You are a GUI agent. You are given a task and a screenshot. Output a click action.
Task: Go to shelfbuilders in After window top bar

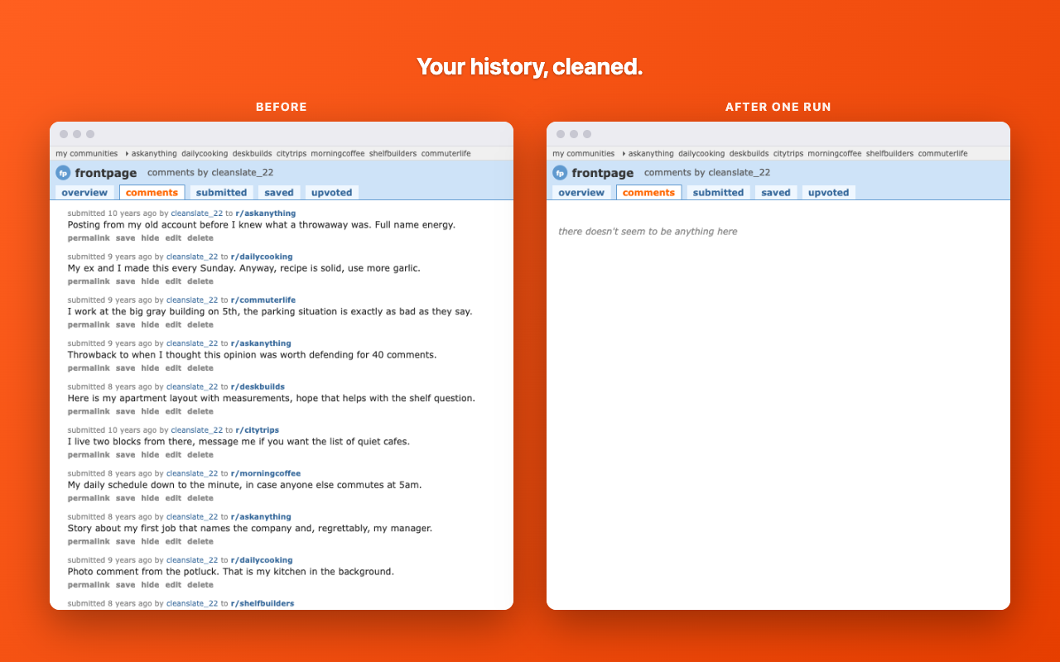(x=890, y=154)
